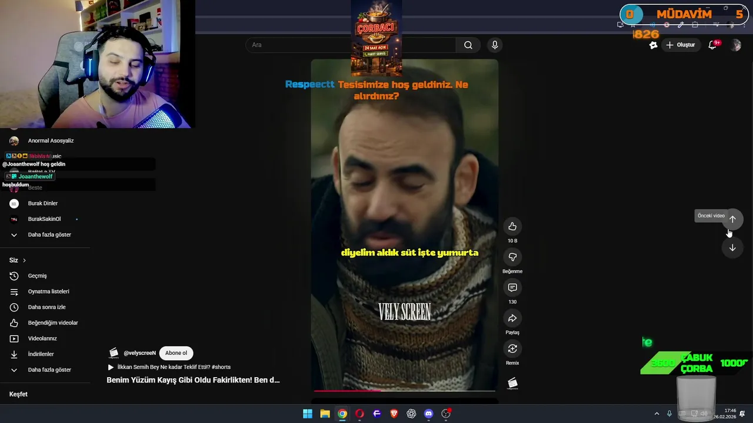753x423 pixels.
Task: Open YouTube notifications bell
Action: [712, 45]
